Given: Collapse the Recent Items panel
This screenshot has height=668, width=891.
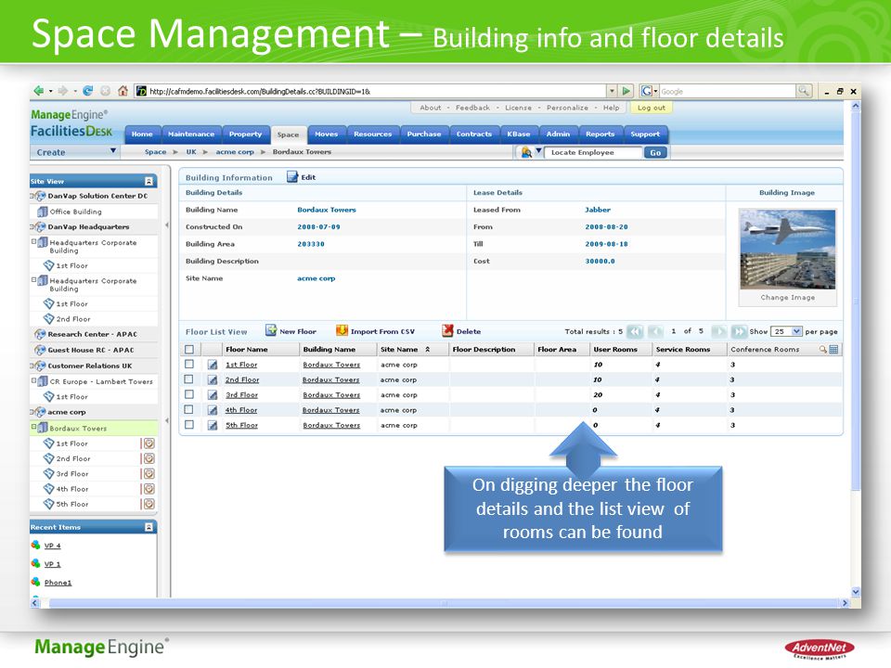Looking at the screenshot, I should tap(148, 527).
